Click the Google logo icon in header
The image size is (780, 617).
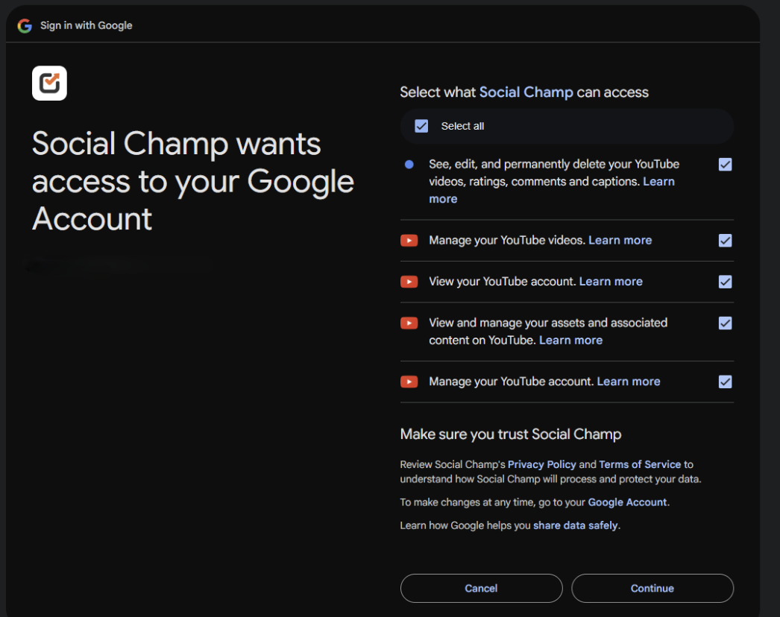[25, 25]
